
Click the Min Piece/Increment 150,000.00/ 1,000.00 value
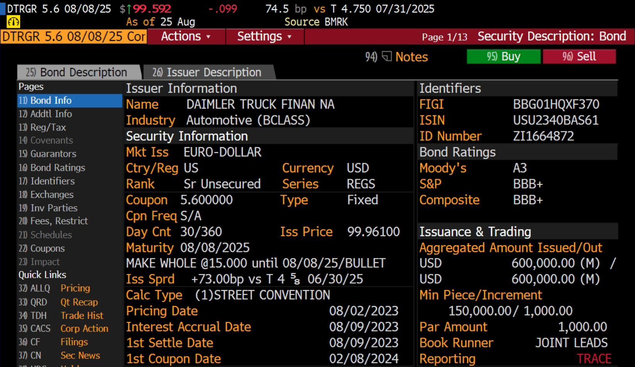[510, 311]
